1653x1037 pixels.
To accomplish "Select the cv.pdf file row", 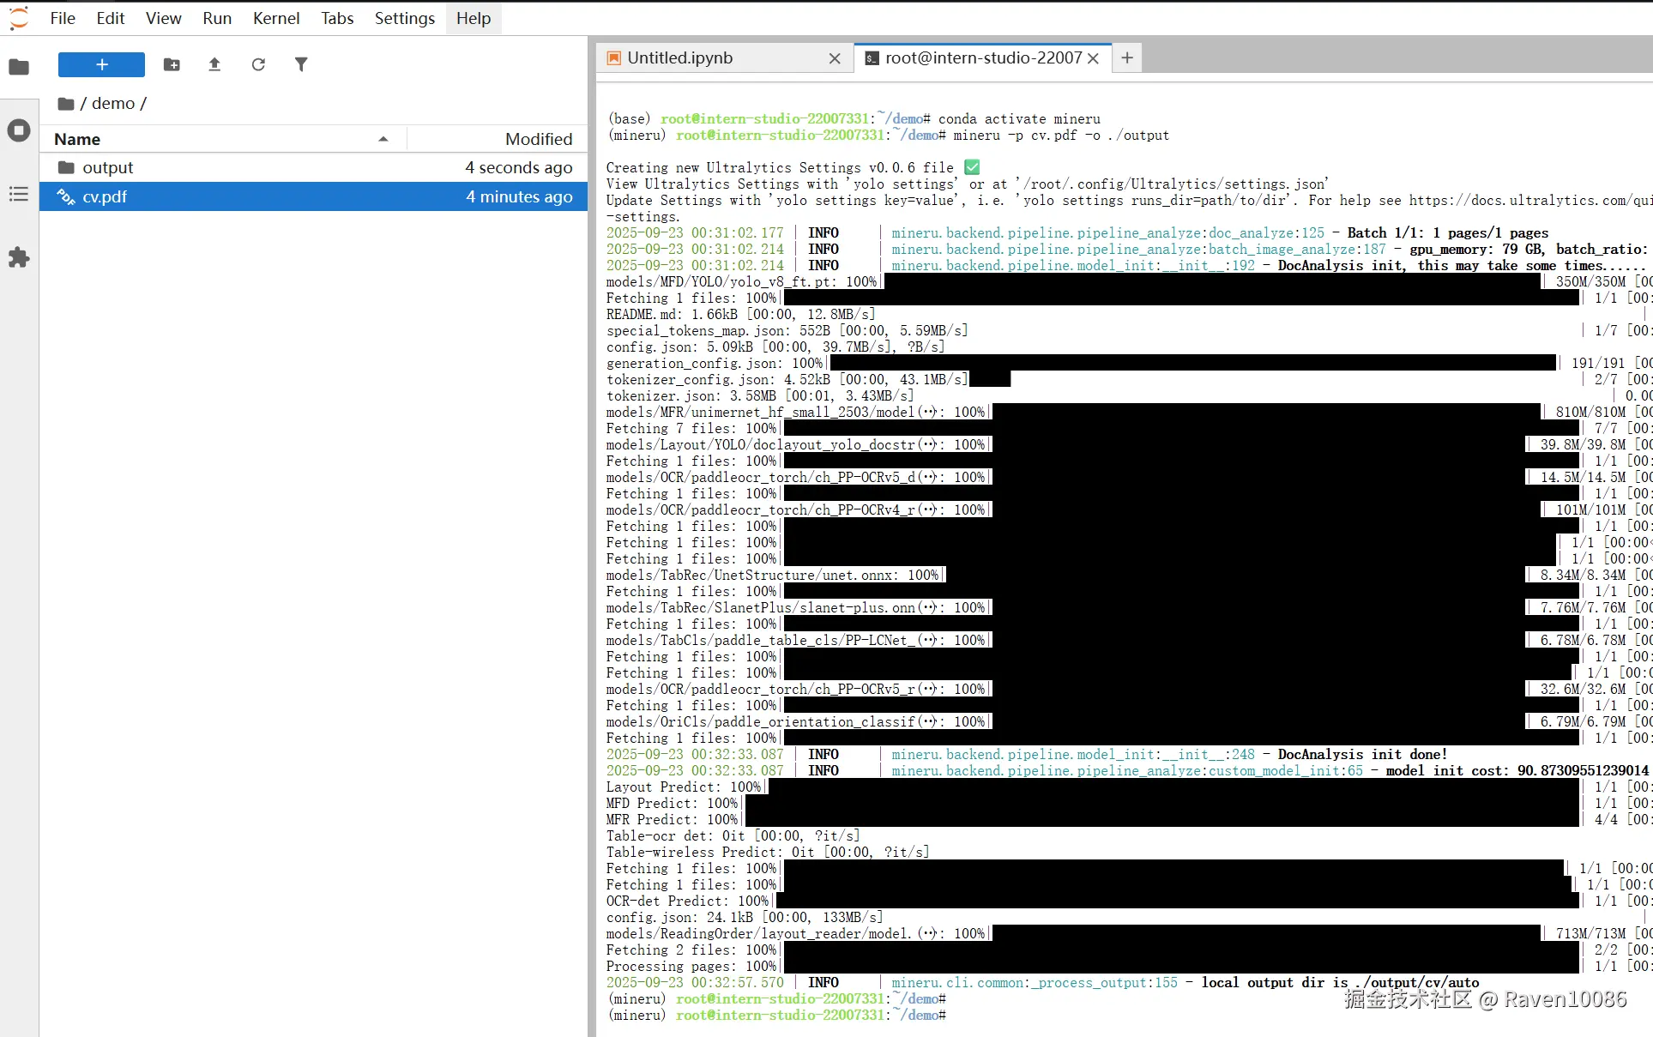I will click(314, 196).
